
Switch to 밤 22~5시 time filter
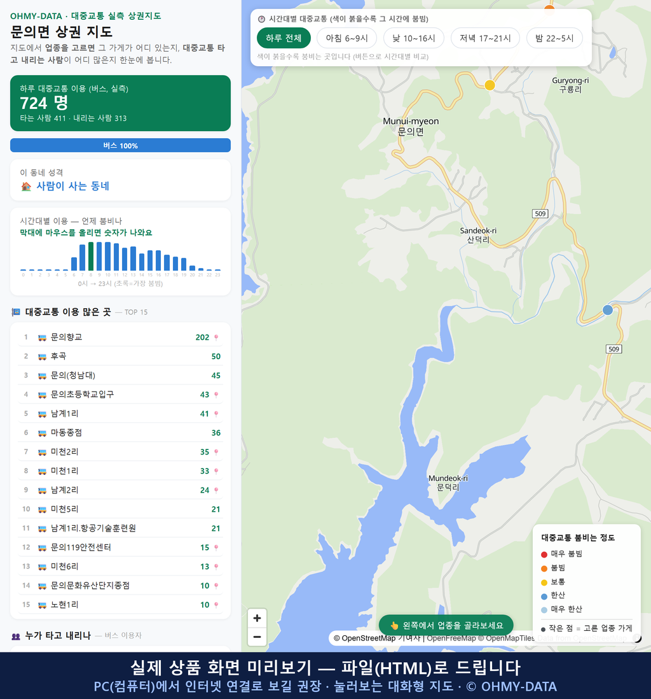pos(554,38)
